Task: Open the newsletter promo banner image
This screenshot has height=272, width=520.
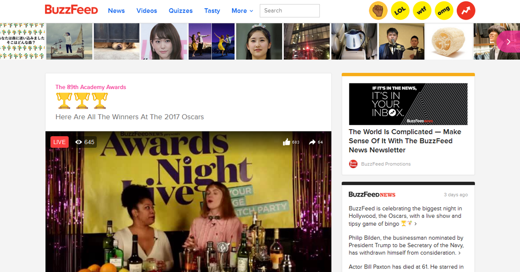Action: point(408,104)
